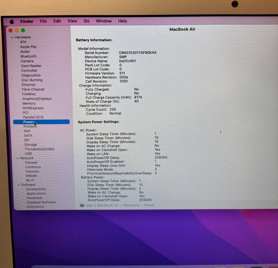Select Graphics/Displays in the sidebar
This screenshot has width=278, height=268.
coord(37,99)
